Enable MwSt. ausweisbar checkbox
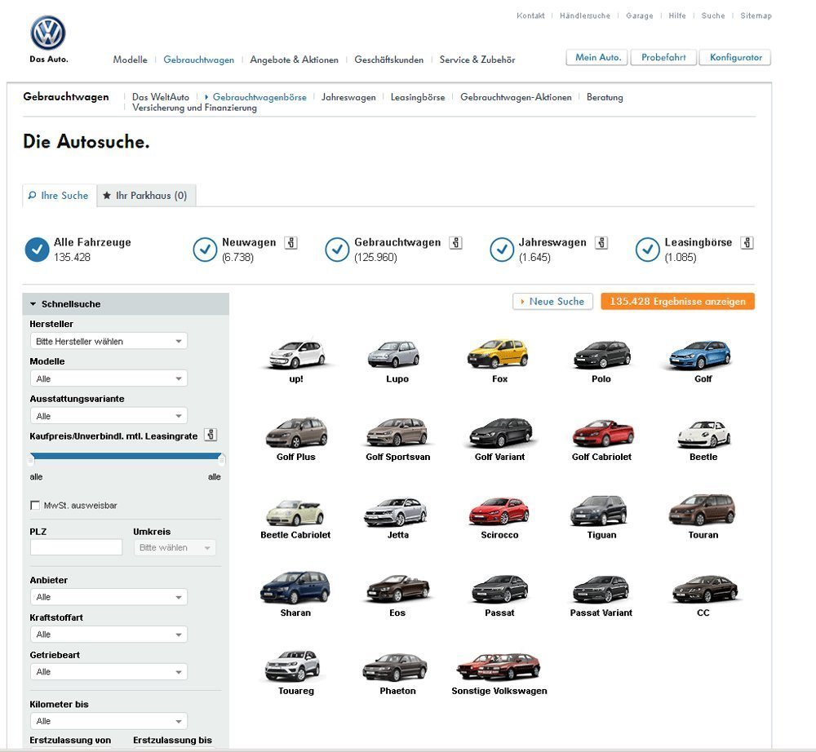This screenshot has width=816, height=752. pyautogui.click(x=35, y=506)
